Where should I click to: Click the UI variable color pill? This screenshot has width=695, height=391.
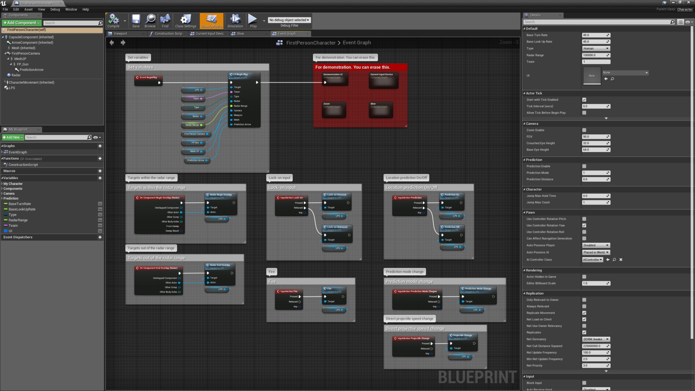click(x=6, y=231)
